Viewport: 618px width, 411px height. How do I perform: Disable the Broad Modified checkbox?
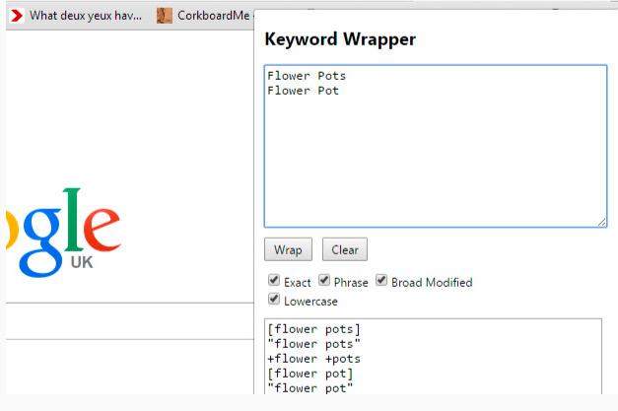pyautogui.click(x=381, y=281)
